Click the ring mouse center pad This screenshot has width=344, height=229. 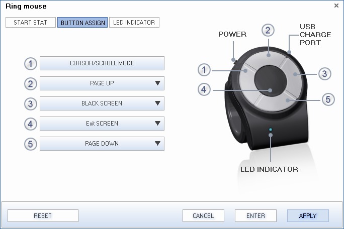pos(271,81)
